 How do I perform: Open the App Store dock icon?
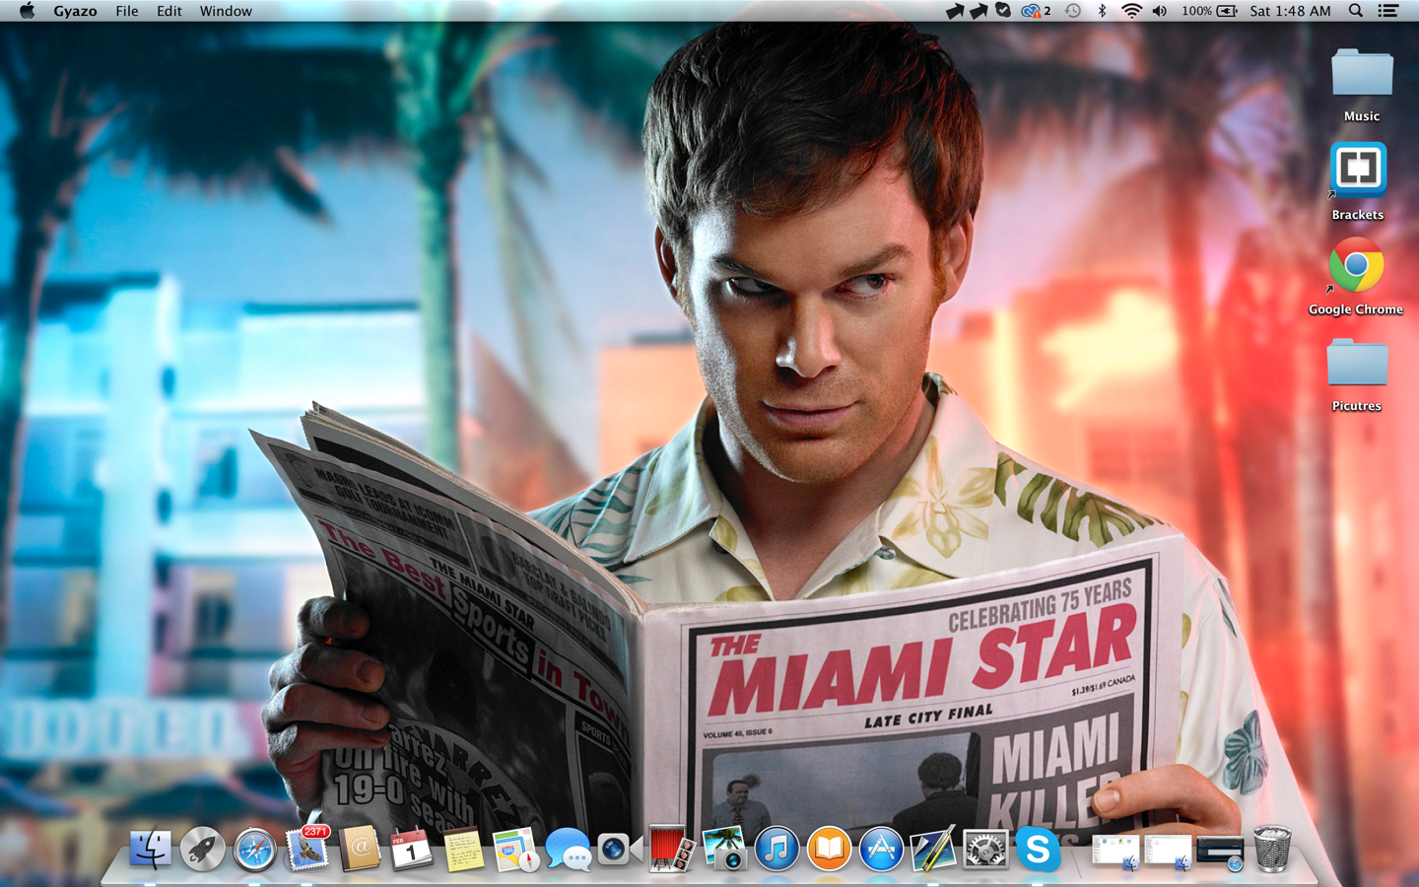pos(881,850)
